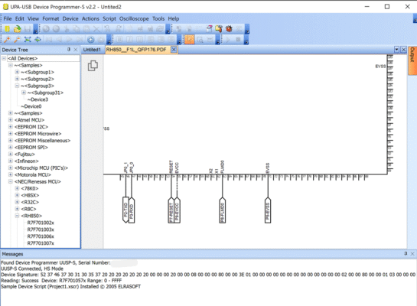Click the Cut scissors icon
417x306 pixels.
pos(67,29)
